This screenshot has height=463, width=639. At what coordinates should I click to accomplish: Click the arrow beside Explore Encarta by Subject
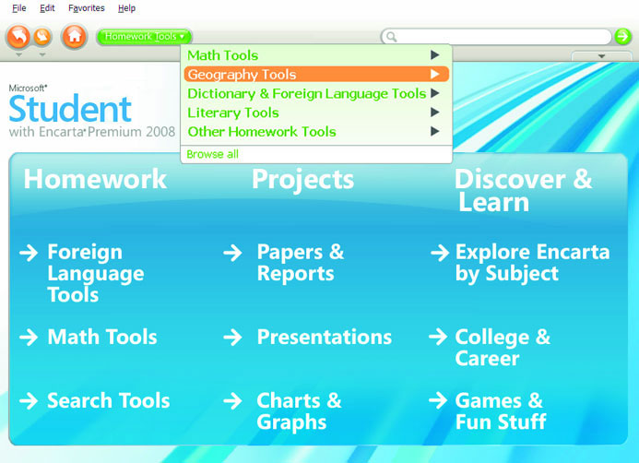pyautogui.click(x=440, y=253)
